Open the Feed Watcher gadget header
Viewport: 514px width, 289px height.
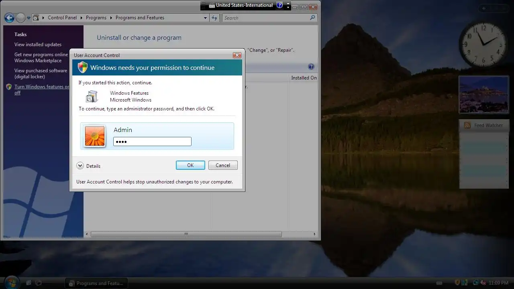pos(483,125)
